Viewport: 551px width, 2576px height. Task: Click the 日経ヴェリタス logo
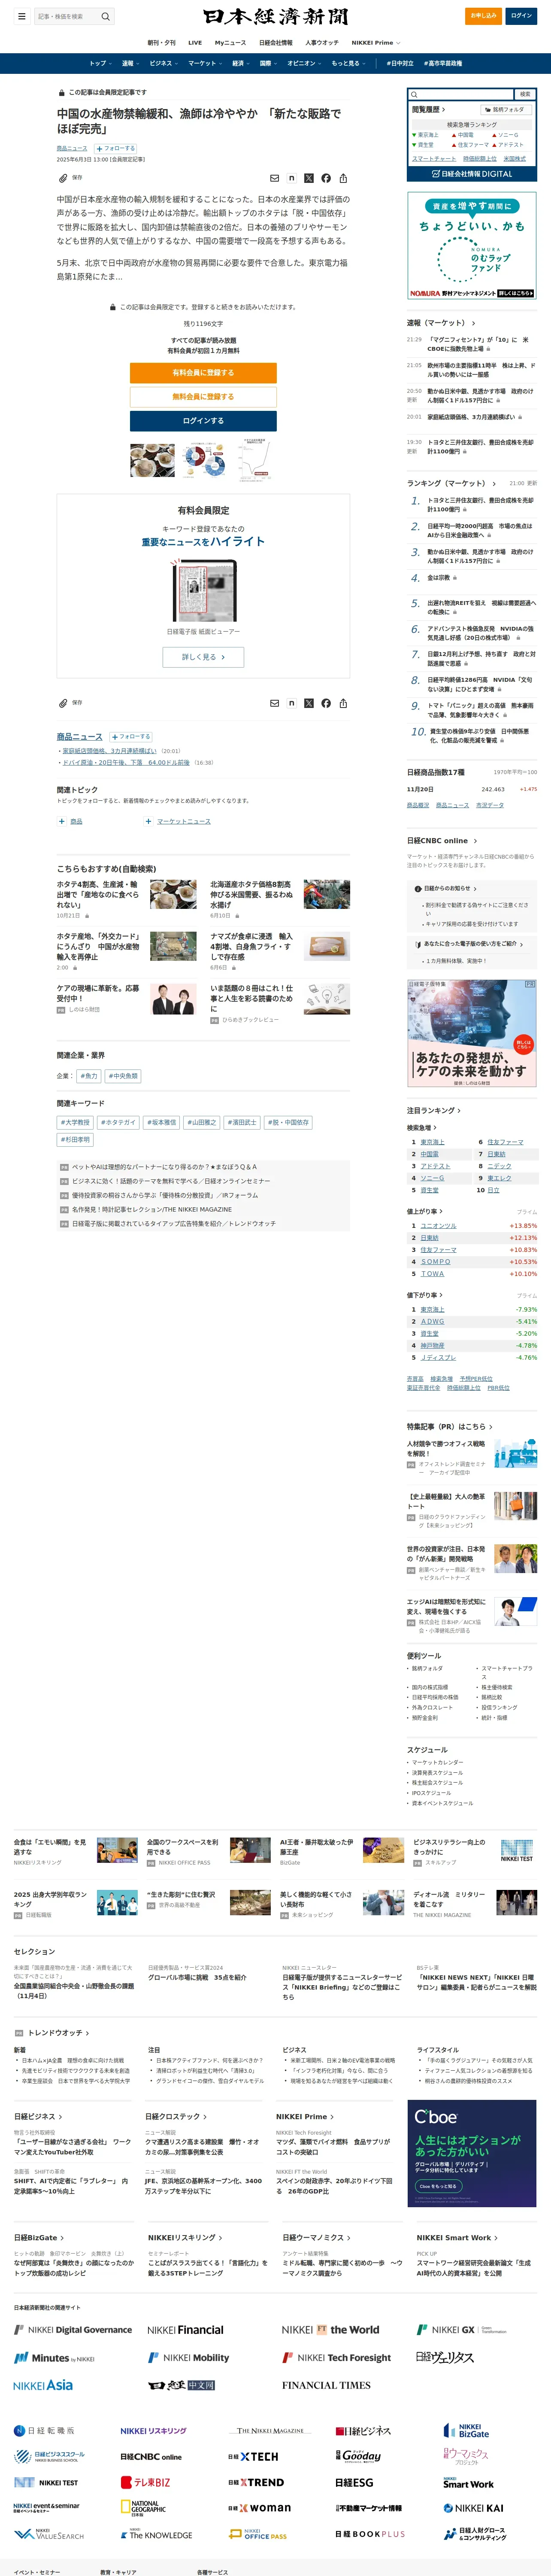click(x=445, y=2357)
